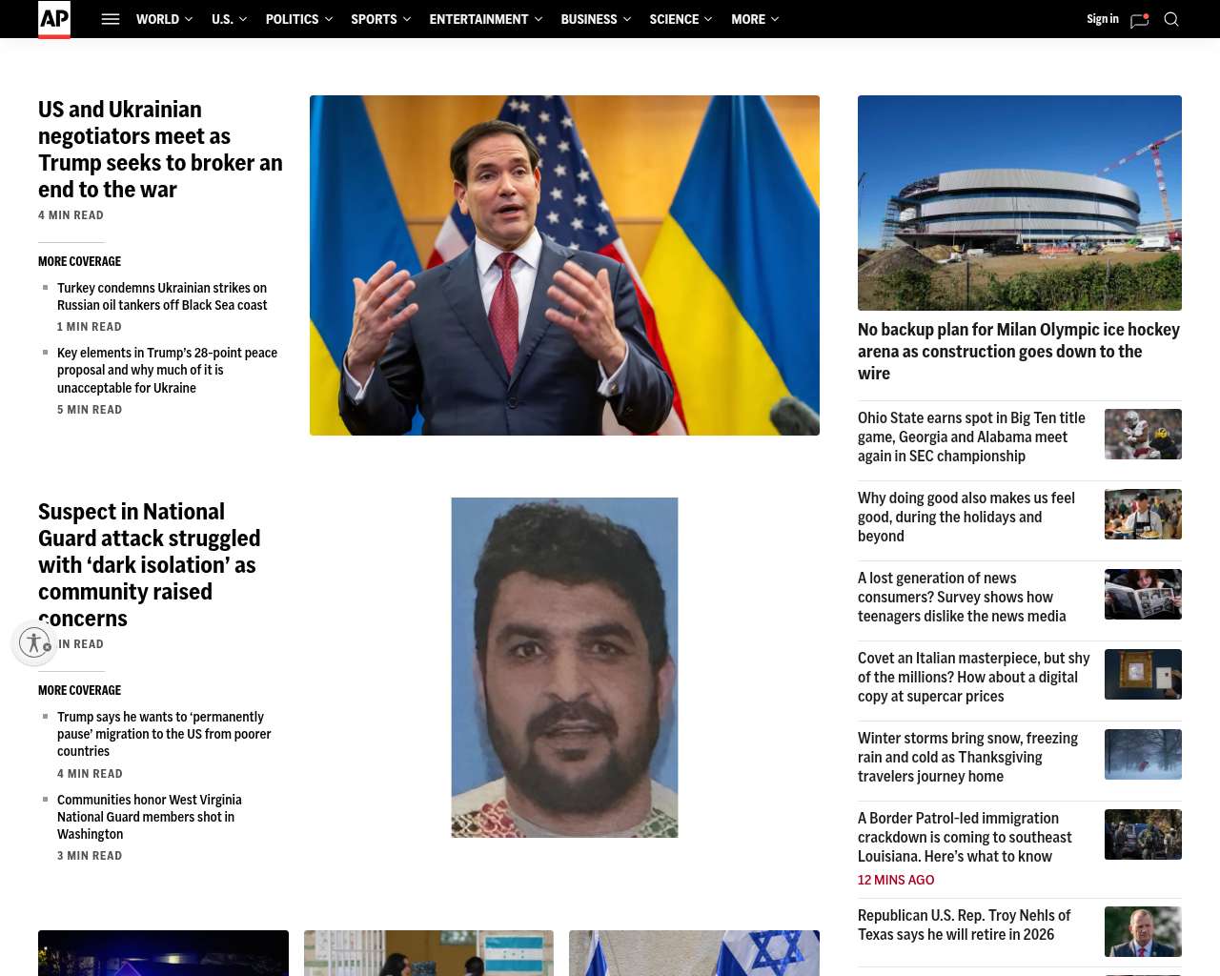Open the US and Ukrainian negotiators headline
The height and width of the screenshot is (976, 1220).
pyautogui.click(x=160, y=150)
